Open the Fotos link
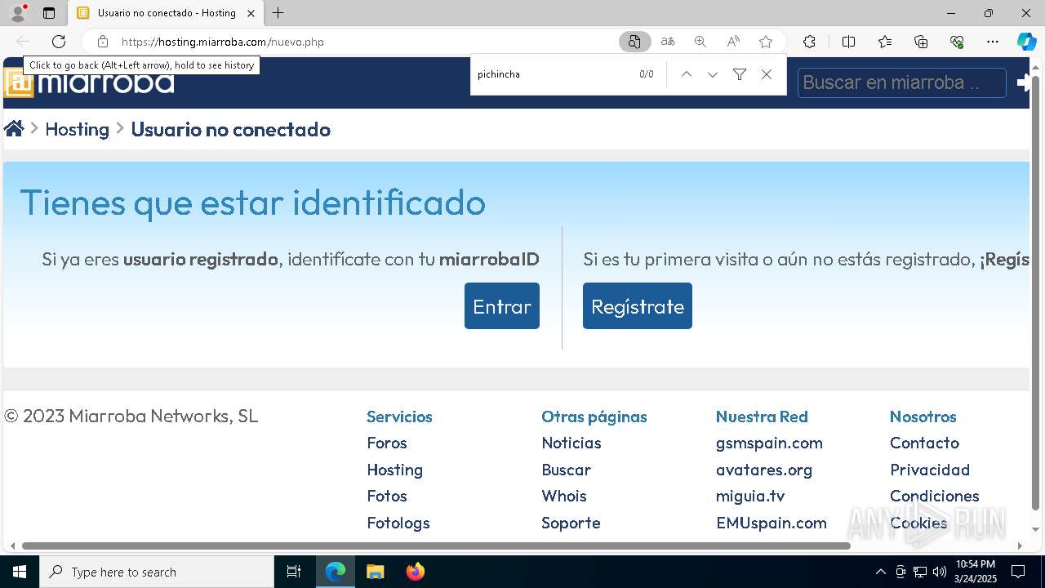 pos(387,496)
